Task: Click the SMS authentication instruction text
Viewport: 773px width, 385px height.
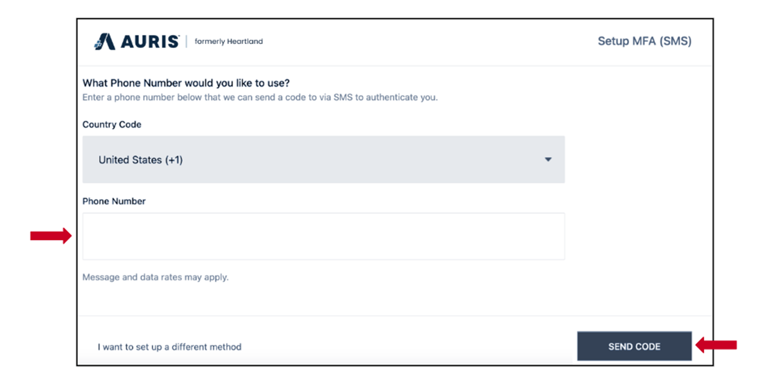Action: [260, 97]
